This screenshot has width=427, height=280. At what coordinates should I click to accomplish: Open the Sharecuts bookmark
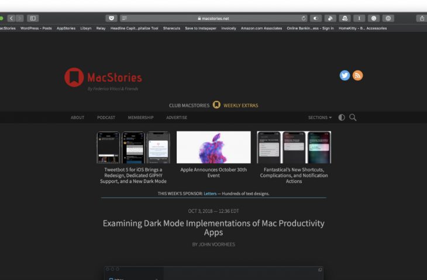tap(171, 28)
